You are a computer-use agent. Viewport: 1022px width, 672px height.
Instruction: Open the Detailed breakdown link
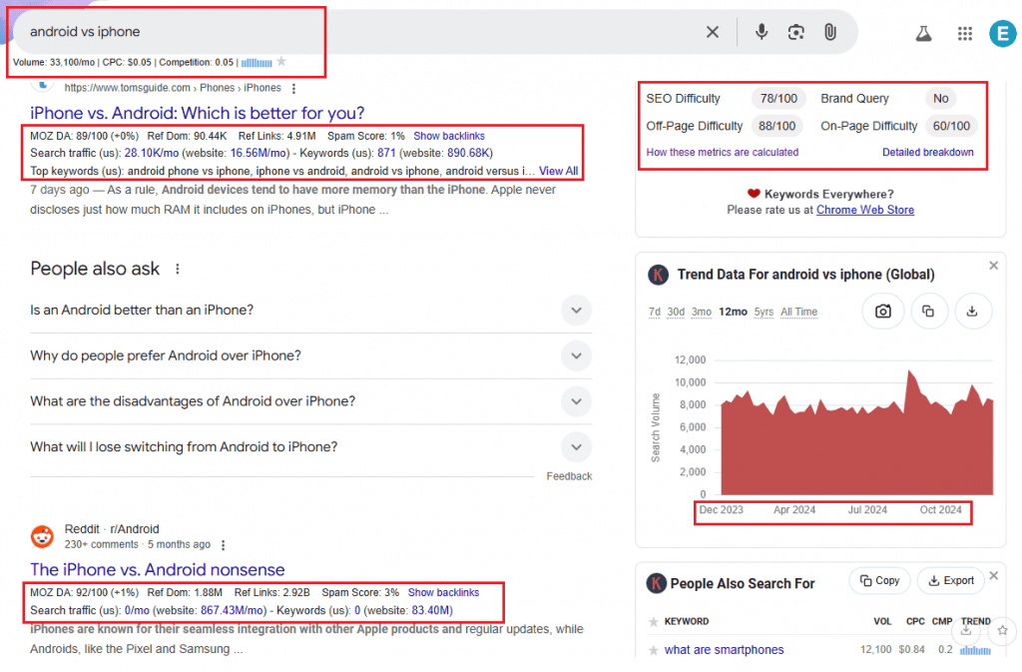[x=927, y=153]
